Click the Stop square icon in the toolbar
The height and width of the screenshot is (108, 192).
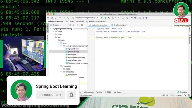pos(118,18)
